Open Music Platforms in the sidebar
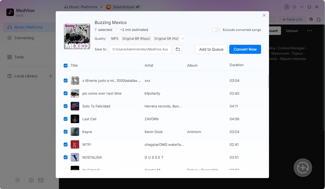Image resolution: width=325 pixels, height=189 pixels. tap(29, 27)
